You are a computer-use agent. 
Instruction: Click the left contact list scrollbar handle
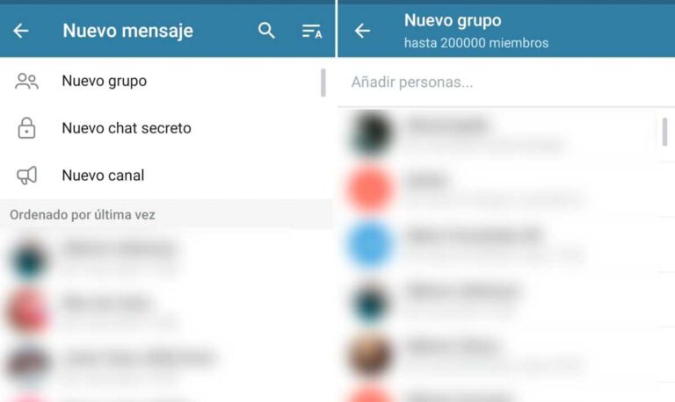(323, 83)
